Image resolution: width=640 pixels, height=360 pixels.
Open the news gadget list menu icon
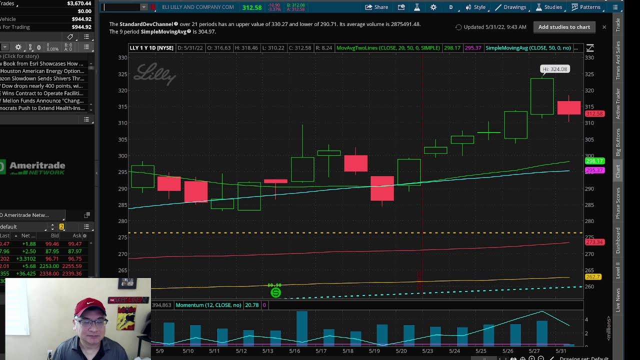[86, 47]
